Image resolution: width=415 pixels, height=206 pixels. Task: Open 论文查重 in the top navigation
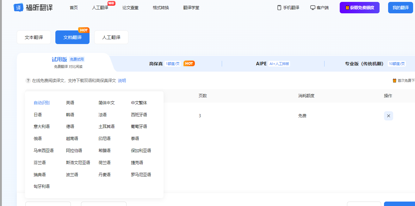point(130,8)
